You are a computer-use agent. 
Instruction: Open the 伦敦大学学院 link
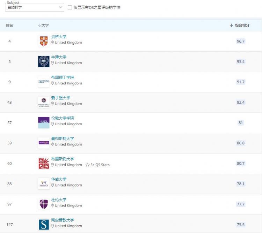click(63, 118)
